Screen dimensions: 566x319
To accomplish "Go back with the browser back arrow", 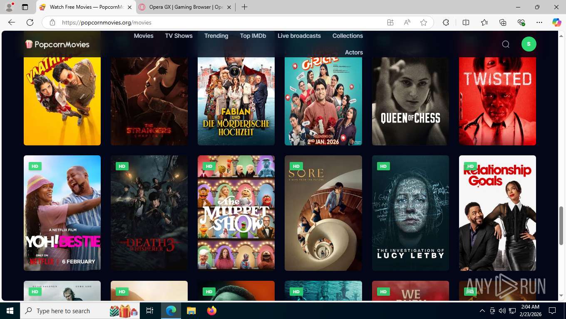I will [12, 22].
